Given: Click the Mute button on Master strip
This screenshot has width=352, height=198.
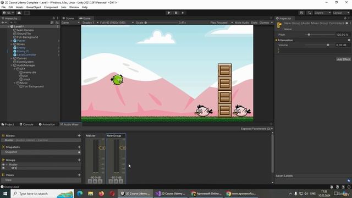Looking at the screenshot, I should point(95,181).
